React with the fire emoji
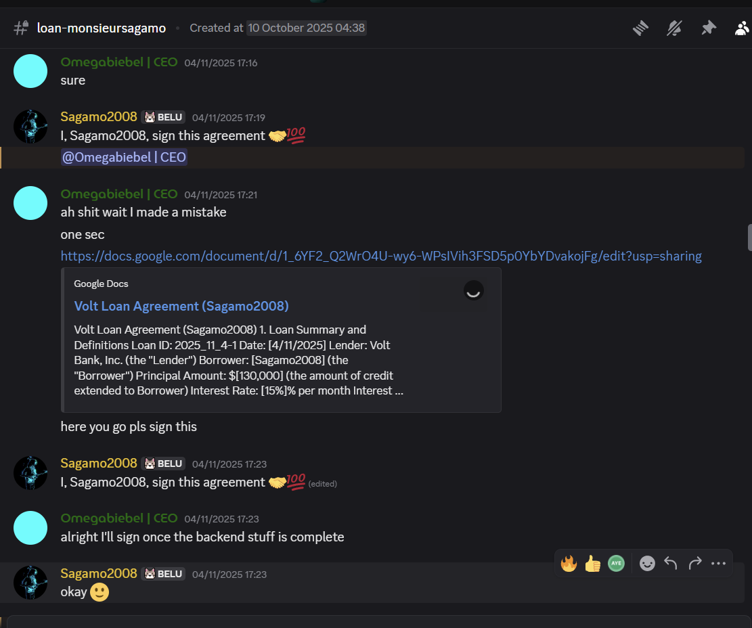 (569, 563)
